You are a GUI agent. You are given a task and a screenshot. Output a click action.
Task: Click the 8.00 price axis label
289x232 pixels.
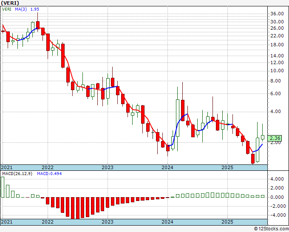coord(275,81)
